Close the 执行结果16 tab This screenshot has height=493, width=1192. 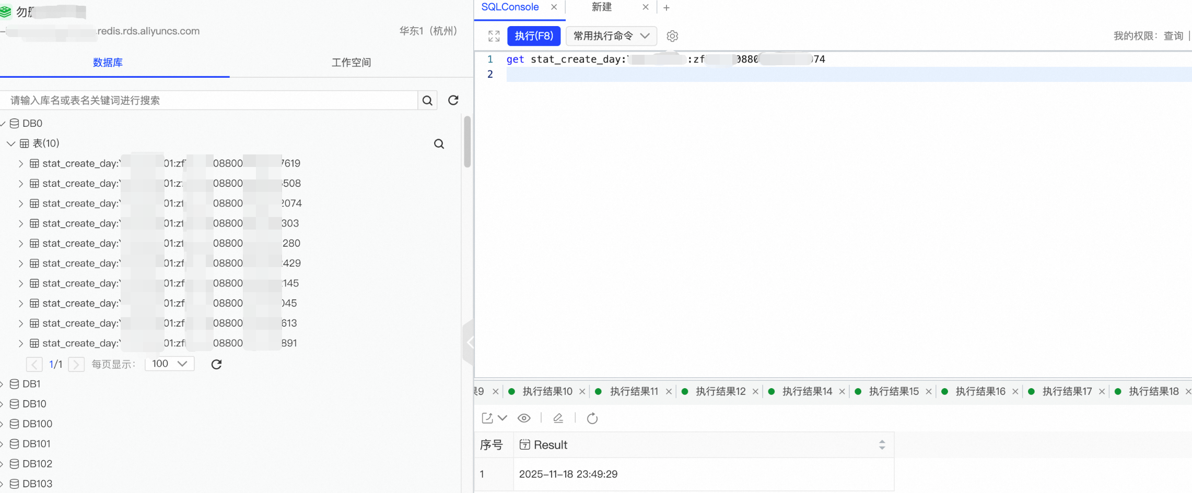point(1015,391)
